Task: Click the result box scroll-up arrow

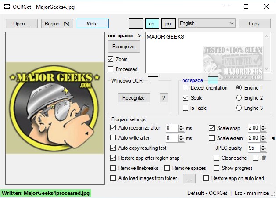Action: (x=266, y=36)
